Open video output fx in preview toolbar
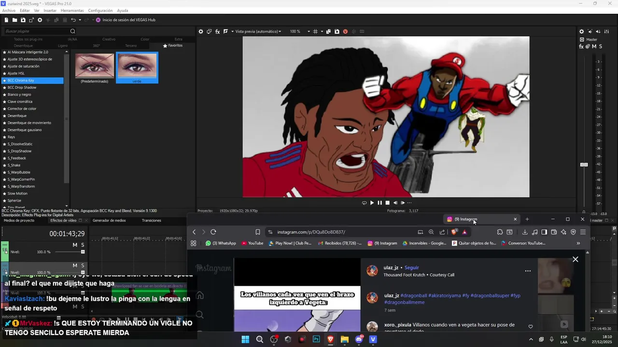The width and height of the screenshot is (618, 347). click(x=218, y=31)
